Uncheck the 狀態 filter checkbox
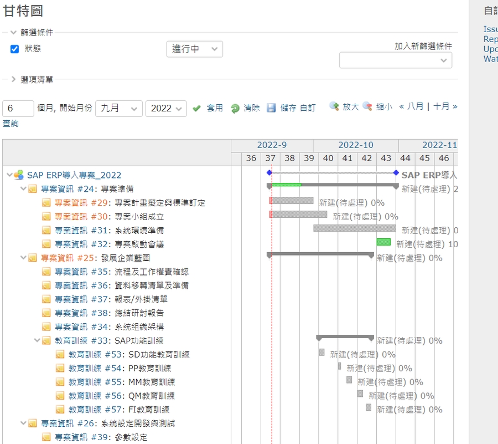498x444 pixels. (15, 49)
